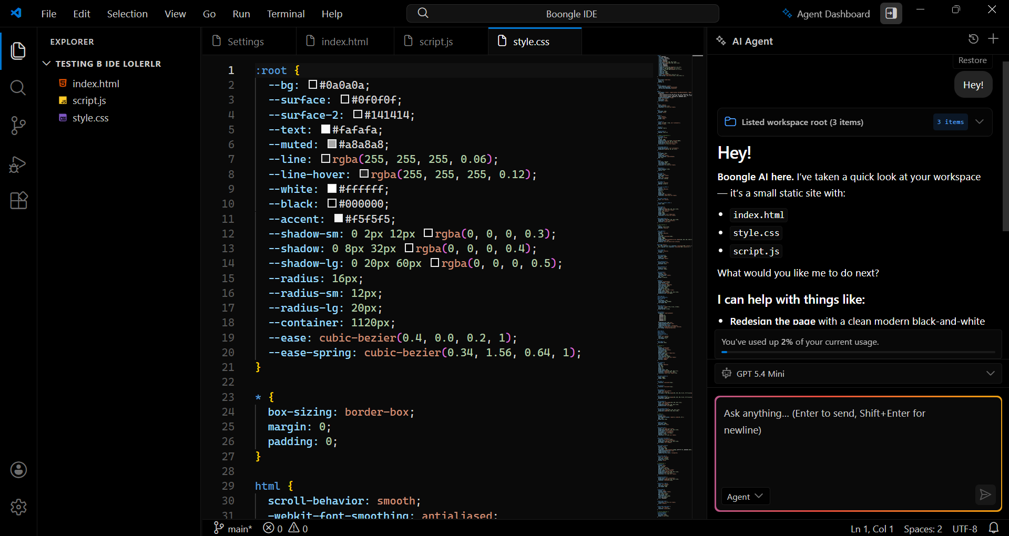Open the Search view in activity bar
This screenshot has width=1009, height=536.
point(18,88)
